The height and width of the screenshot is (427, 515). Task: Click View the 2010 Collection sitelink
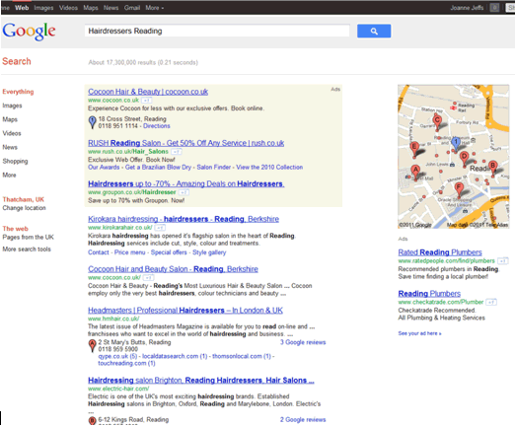(x=269, y=168)
